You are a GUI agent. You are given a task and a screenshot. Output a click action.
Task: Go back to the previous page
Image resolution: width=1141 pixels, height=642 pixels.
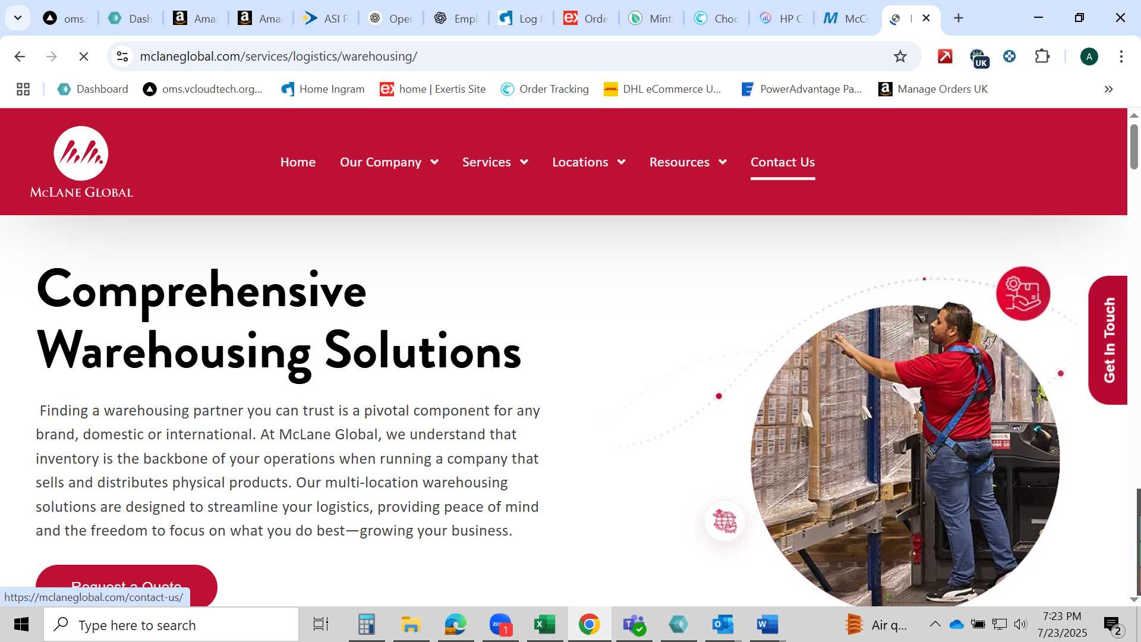coord(20,56)
